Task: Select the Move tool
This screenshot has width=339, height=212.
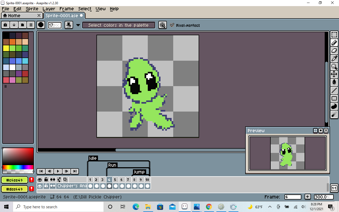Action: coord(334,74)
